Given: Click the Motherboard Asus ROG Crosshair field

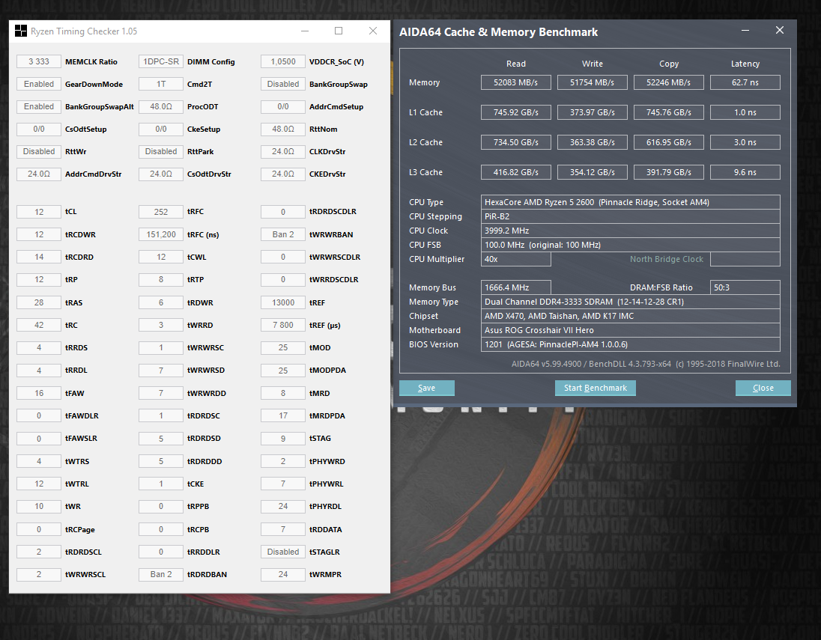Looking at the screenshot, I should pyautogui.click(x=631, y=330).
